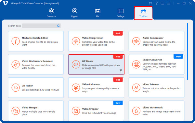Click the Video Compressor icon
Screen dimensions: 195x123
[x=76, y=41]
